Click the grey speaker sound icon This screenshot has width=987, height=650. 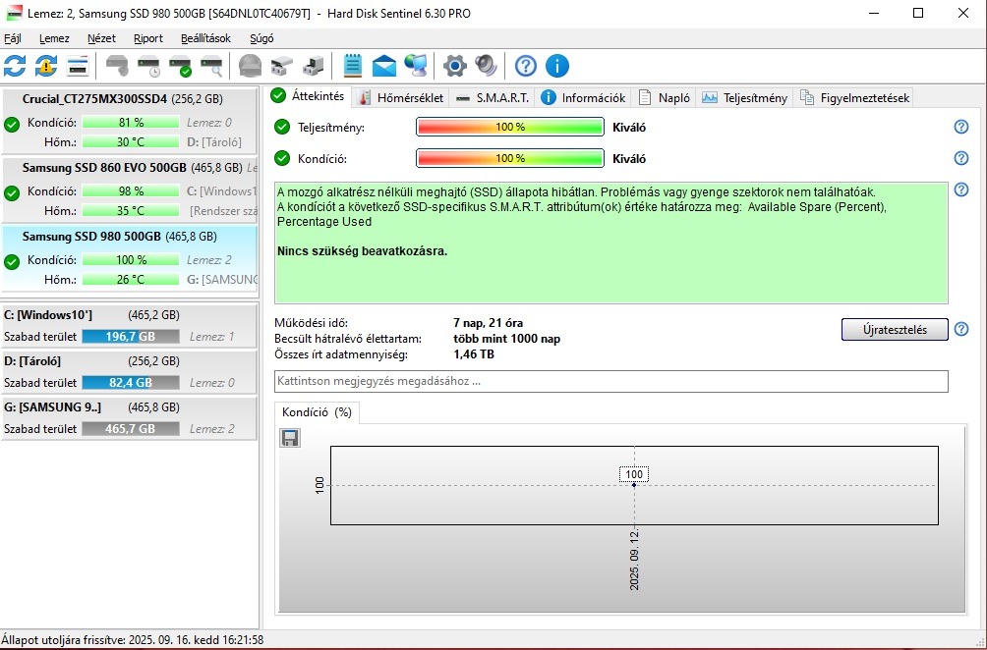pyautogui.click(x=486, y=66)
